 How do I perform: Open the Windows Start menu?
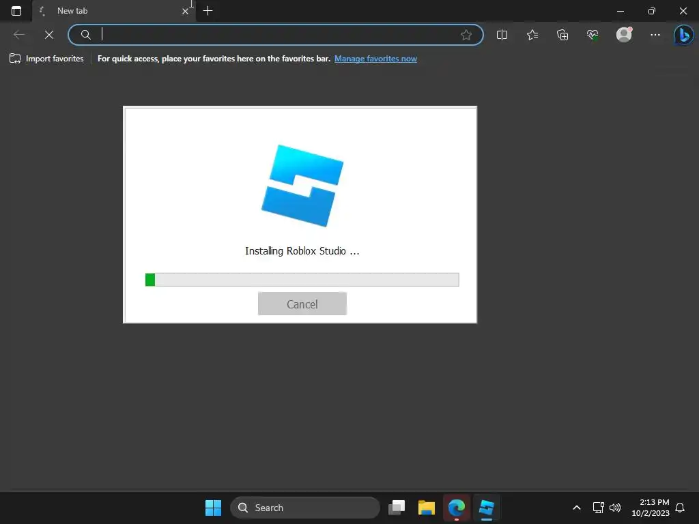pyautogui.click(x=213, y=508)
